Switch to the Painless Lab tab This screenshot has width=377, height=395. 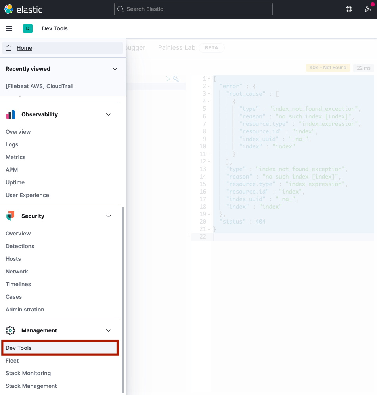coord(177,47)
